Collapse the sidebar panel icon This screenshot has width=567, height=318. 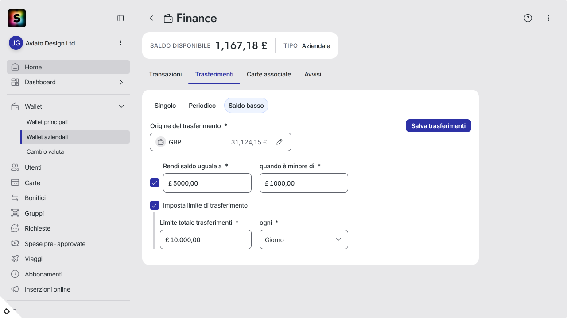coord(120,18)
